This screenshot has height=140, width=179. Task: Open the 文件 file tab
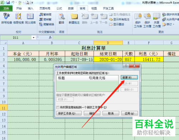(x=6, y=9)
